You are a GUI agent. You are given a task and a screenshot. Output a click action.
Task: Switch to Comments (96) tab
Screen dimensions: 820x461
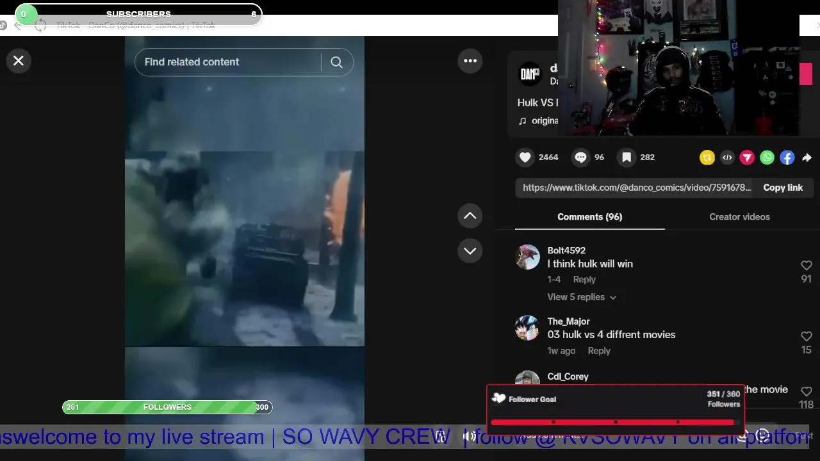pyautogui.click(x=589, y=217)
